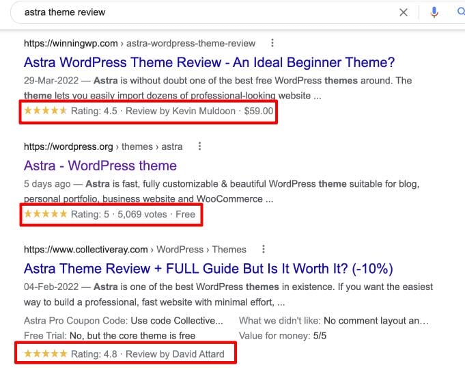
Task: Open three-dot menu for collectiveray.com result
Action: (x=264, y=250)
